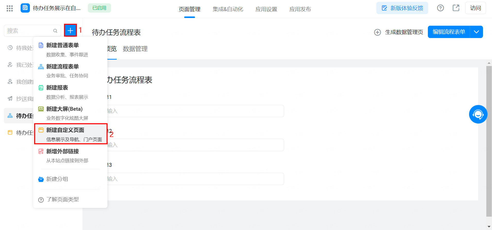Screen dimensions: 492x230
Task: Click the 新建普通表单 document icon
Action: coord(41,45)
